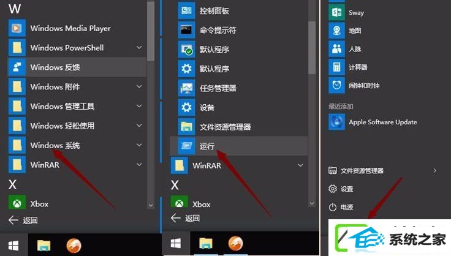Select the 运行 menu entry text
Image resolution: width=451 pixels, height=256 pixels.
tap(207, 146)
